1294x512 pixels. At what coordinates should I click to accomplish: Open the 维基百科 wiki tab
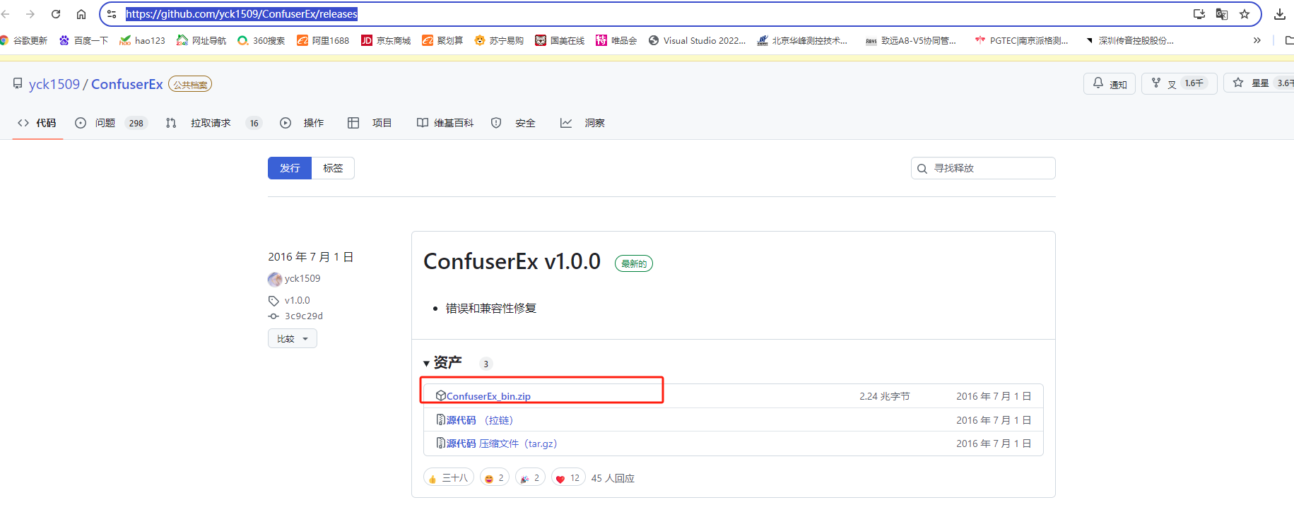(445, 123)
